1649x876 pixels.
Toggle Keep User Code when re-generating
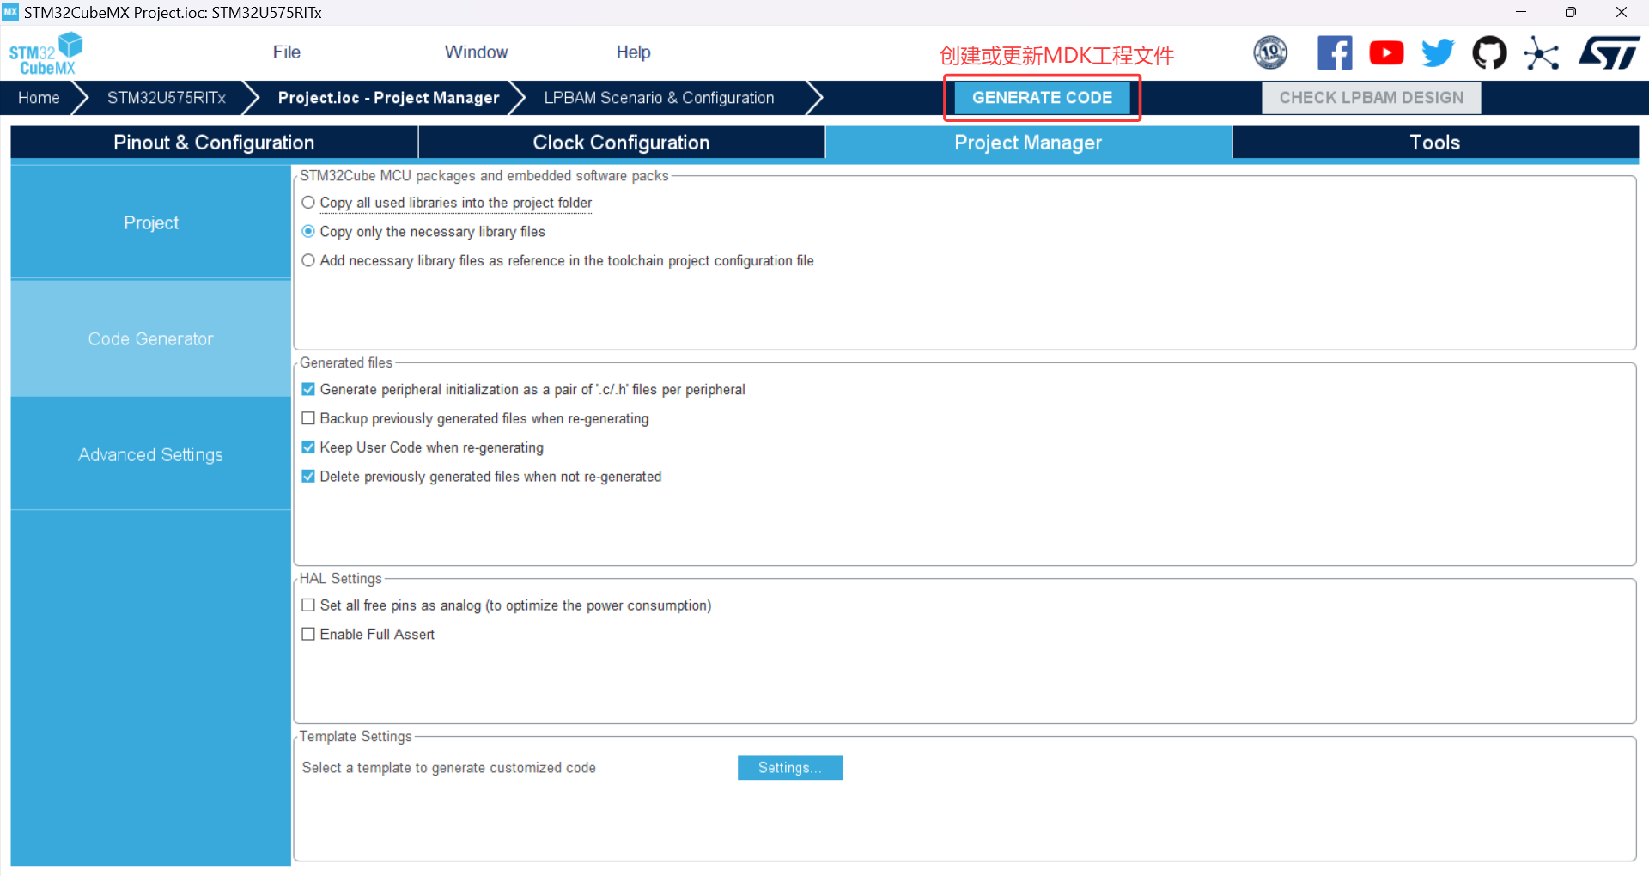(308, 447)
